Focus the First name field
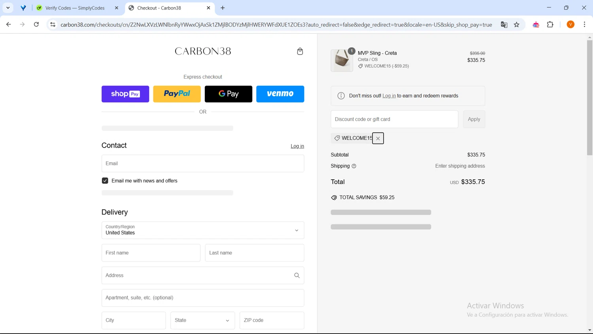 pos(151,253)
